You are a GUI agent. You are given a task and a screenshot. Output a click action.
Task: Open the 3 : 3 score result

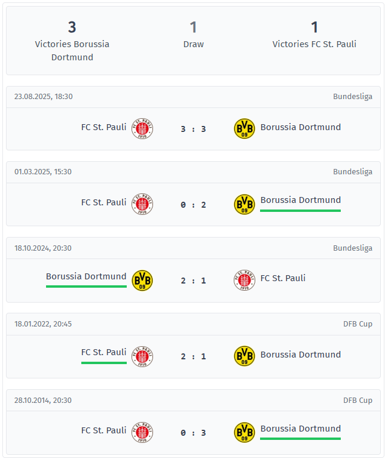point(193,129)
